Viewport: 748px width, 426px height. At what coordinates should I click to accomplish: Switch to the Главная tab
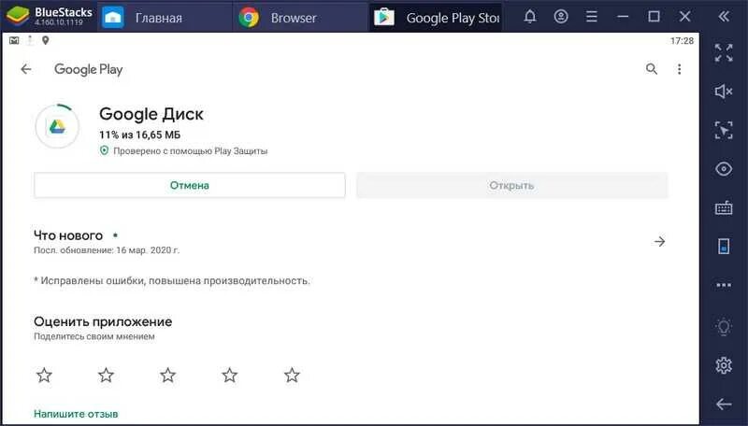[x=165, y=18]
